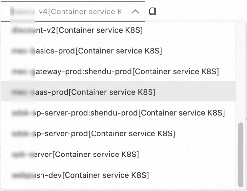This screenshot has width=247, height=191.
Task: Click "K8S]" at the end of the webpush-dev row
Action: pos(141,175)
